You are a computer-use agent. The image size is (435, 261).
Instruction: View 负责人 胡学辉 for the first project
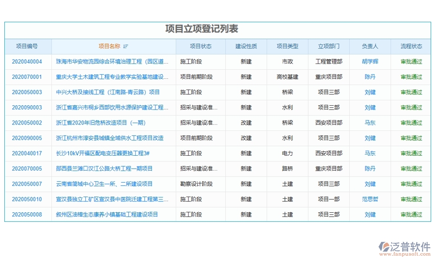(369, 61)
